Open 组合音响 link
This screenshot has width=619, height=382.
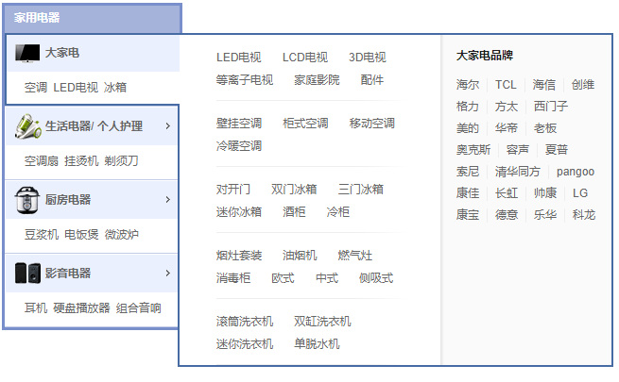tap(138, 308)
